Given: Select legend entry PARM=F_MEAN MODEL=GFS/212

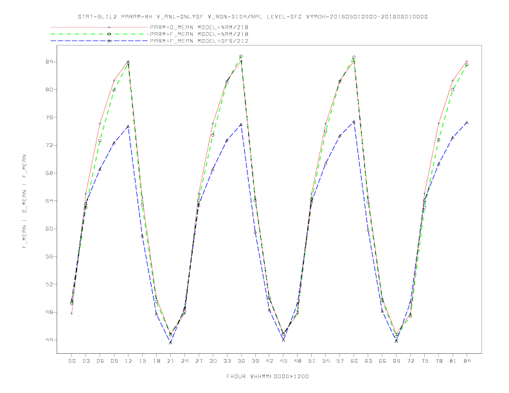Looking at the screenshot, I should point(199,41).
